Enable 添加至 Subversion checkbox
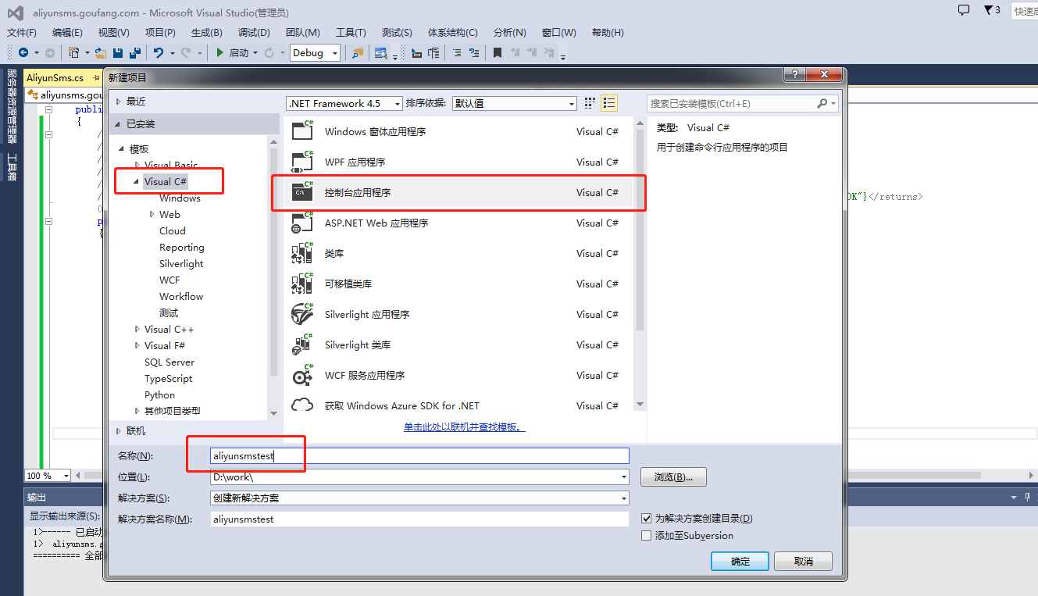The height and width of the screenshot is (596, 1038). pos(646,536)
